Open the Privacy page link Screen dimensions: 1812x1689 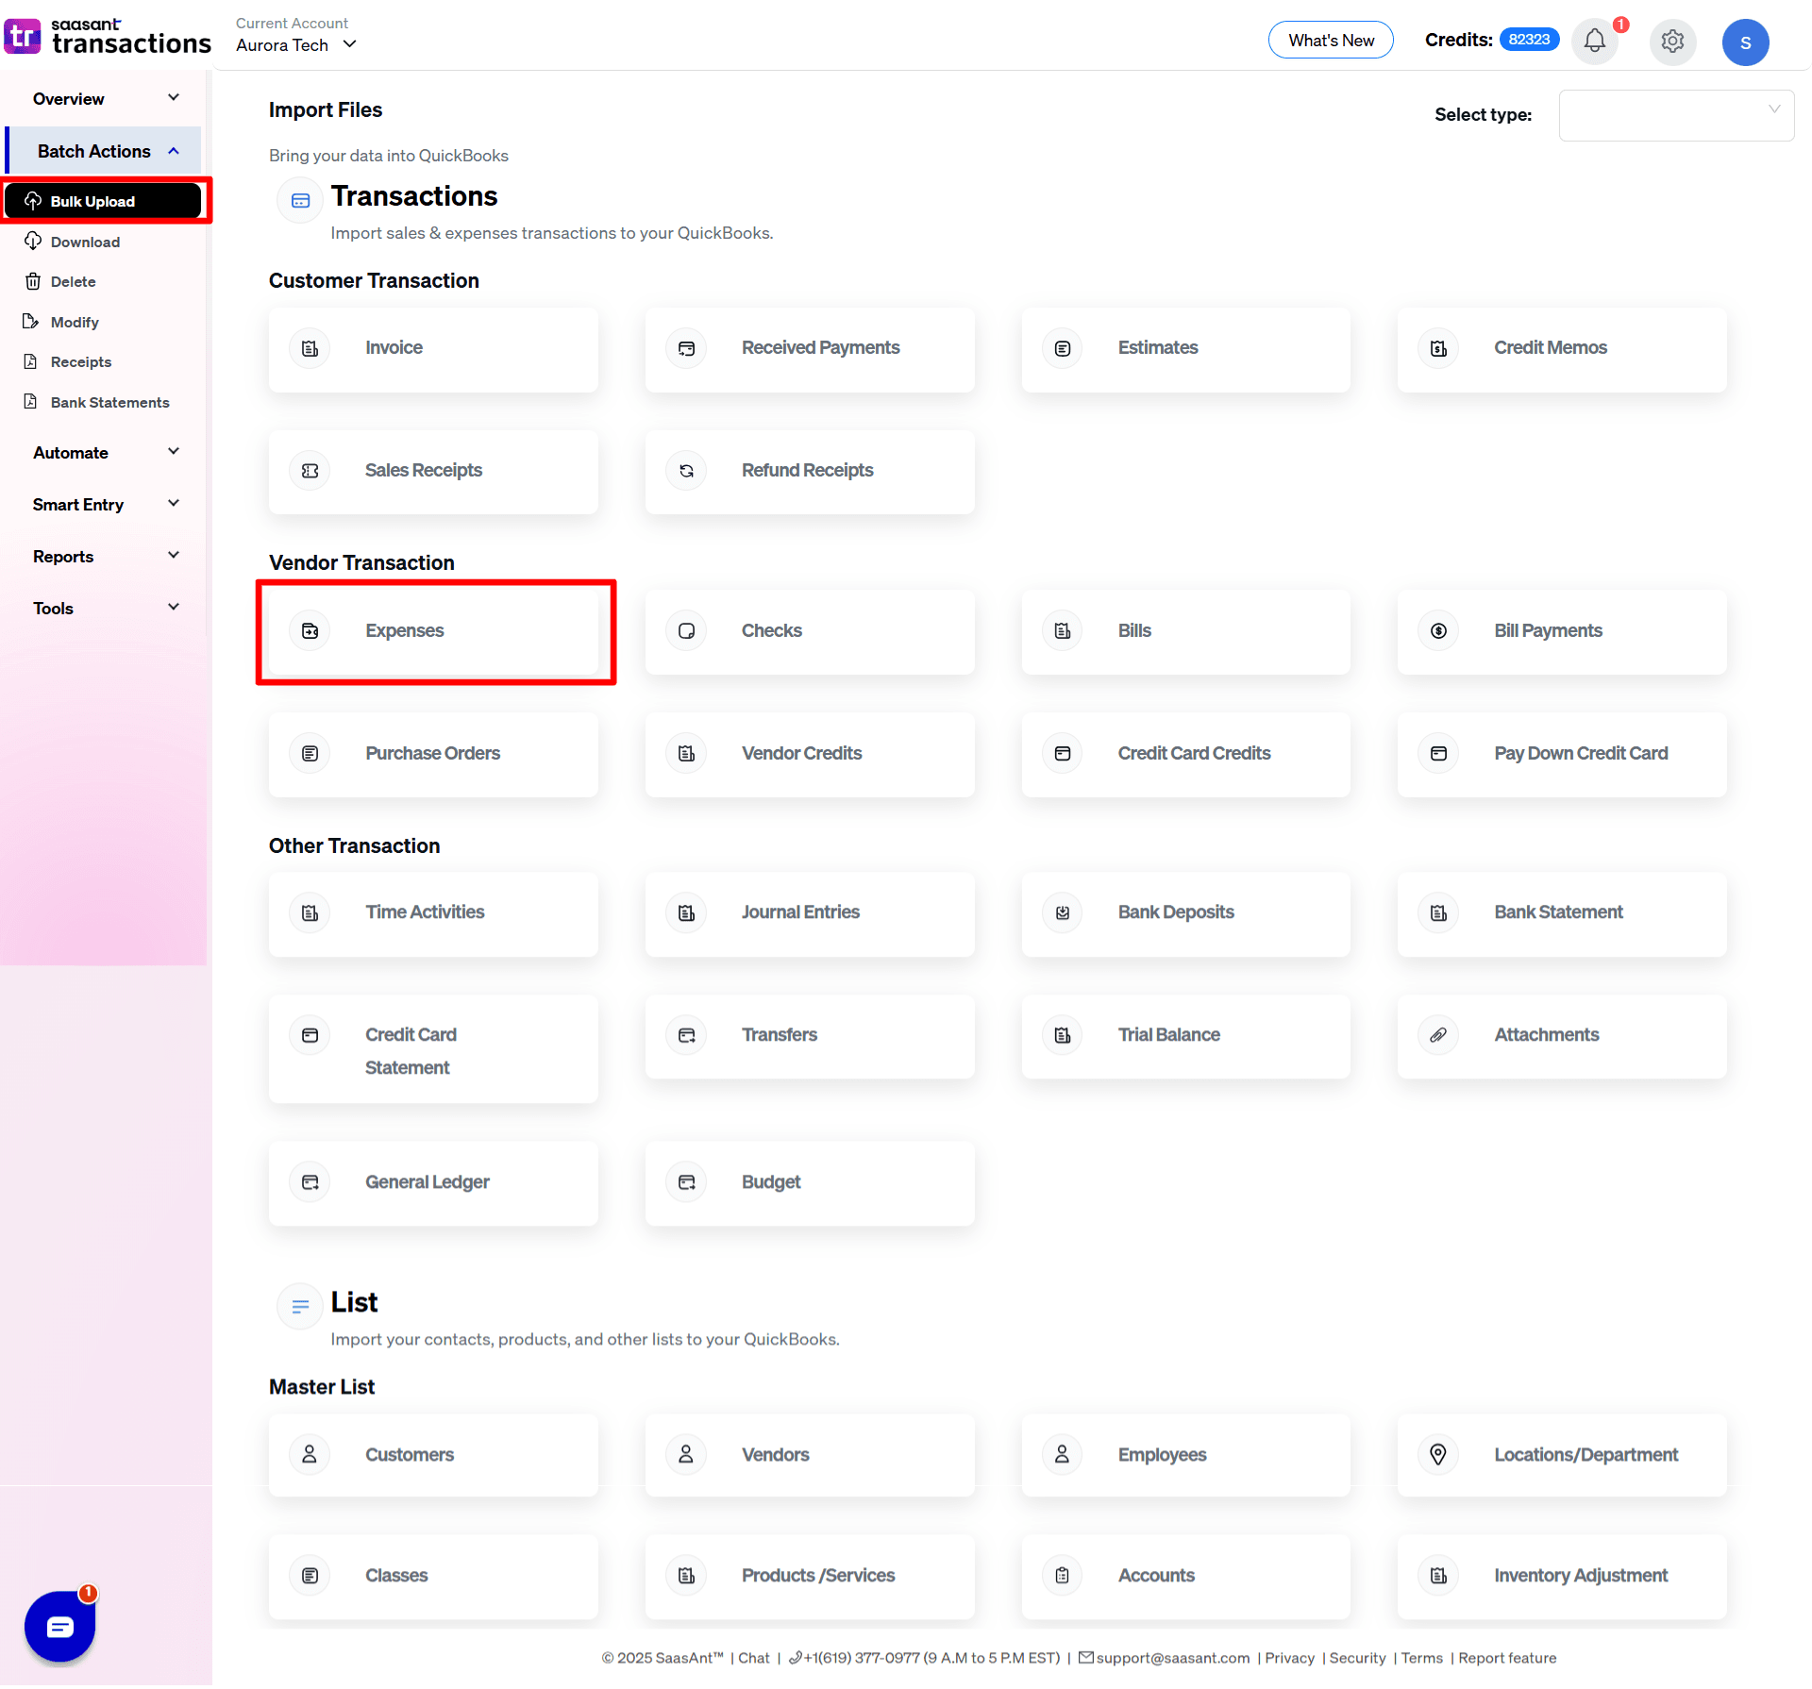1289,1658
